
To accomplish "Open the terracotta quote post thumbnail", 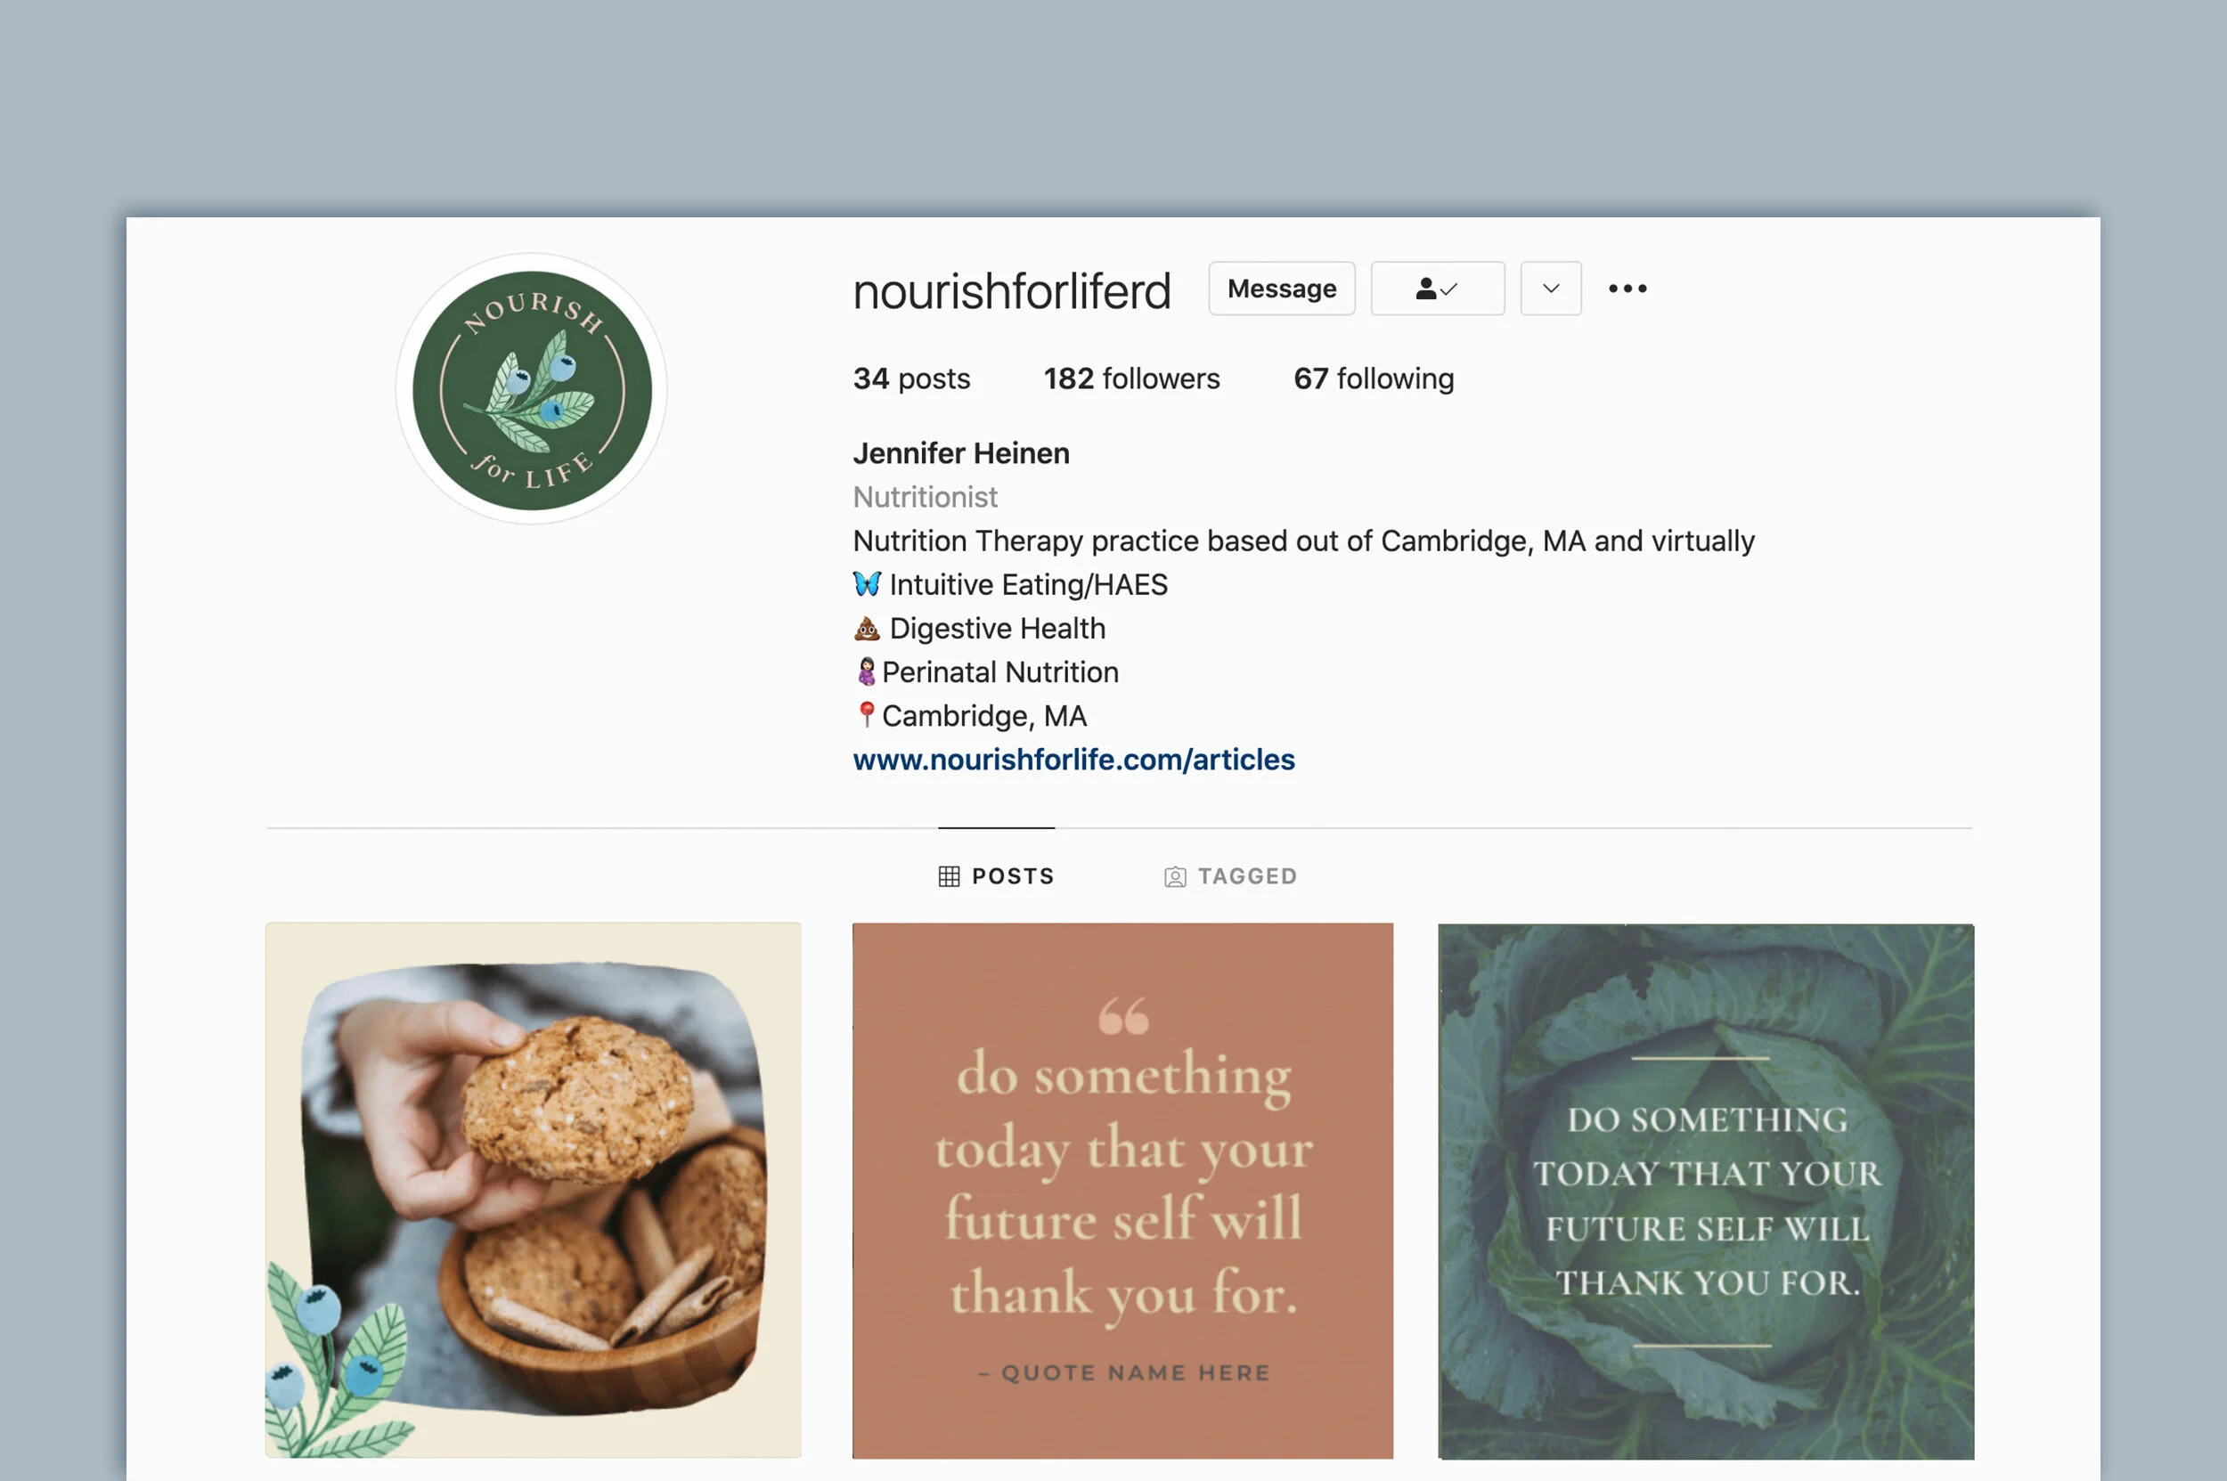I will coord(1122,1190).
